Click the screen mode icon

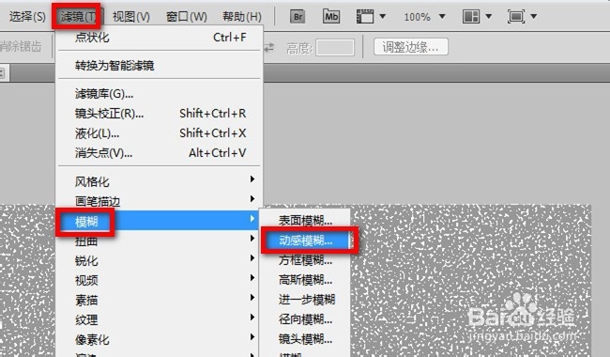(x=516, y=16)
